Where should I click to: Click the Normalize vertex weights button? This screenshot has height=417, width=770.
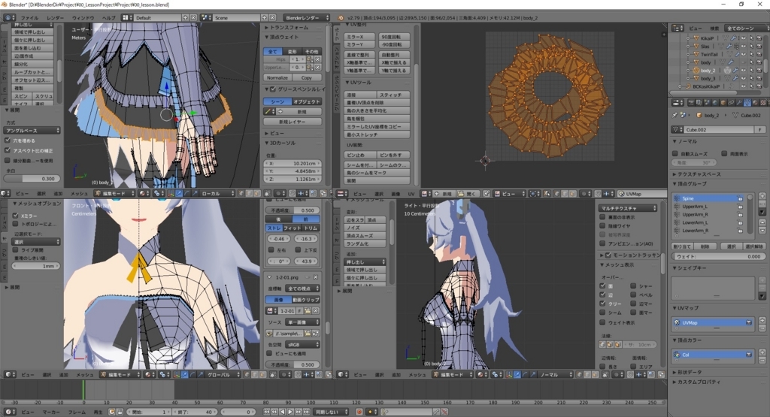tap(277, 77)
